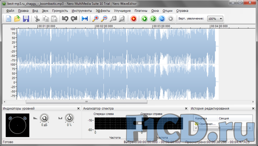Click history panel scrollbar right arrow
This screenshot has height=146, width=258.
[250, 128]
